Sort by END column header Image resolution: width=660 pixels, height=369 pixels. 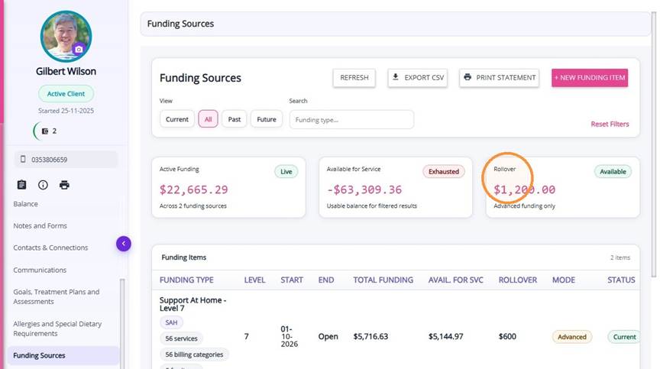326,280
